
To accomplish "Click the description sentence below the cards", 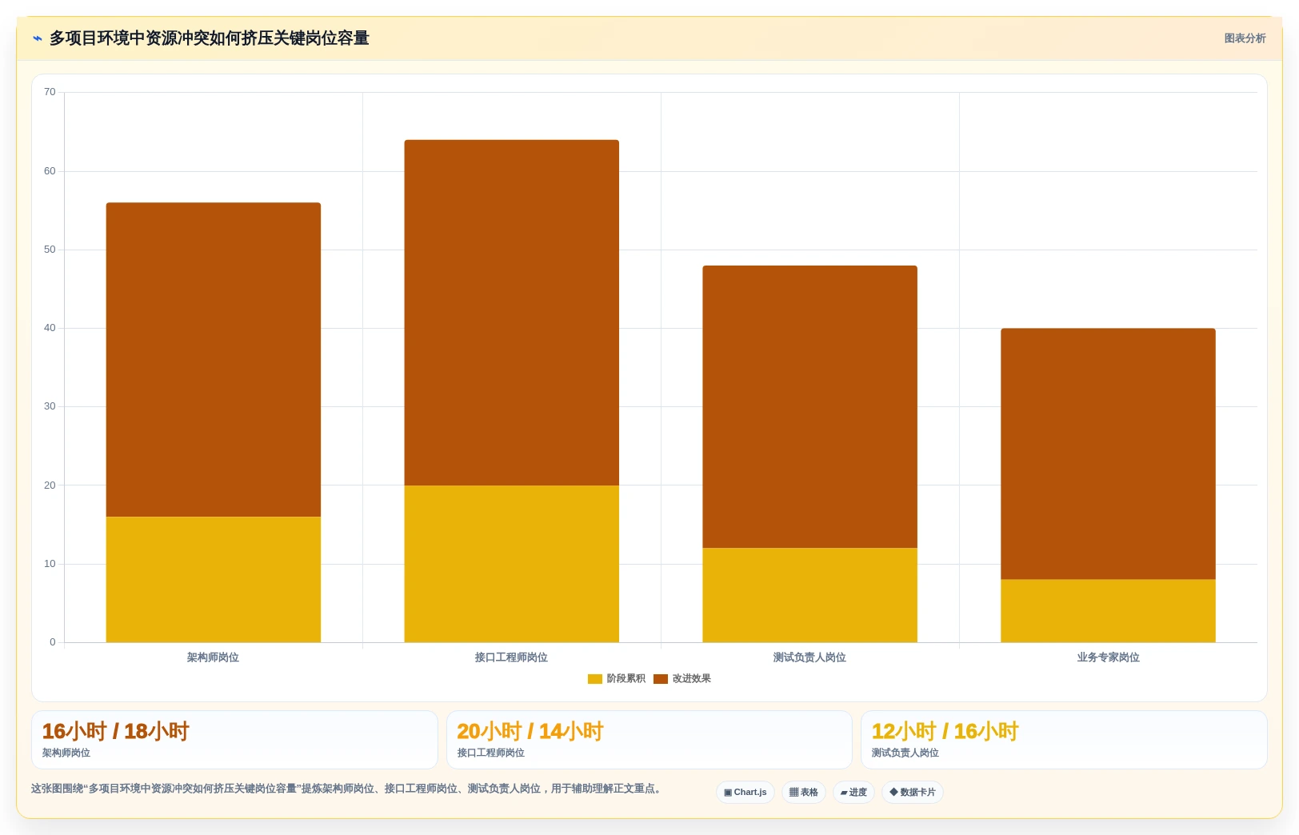I will 348,789.
